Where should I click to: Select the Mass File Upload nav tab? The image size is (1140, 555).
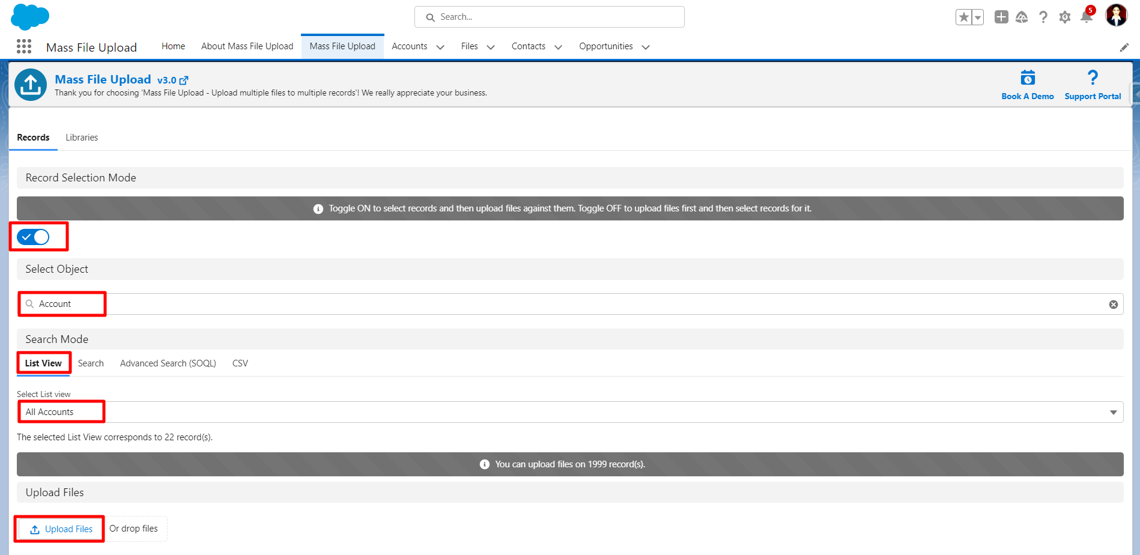[342, 46]
